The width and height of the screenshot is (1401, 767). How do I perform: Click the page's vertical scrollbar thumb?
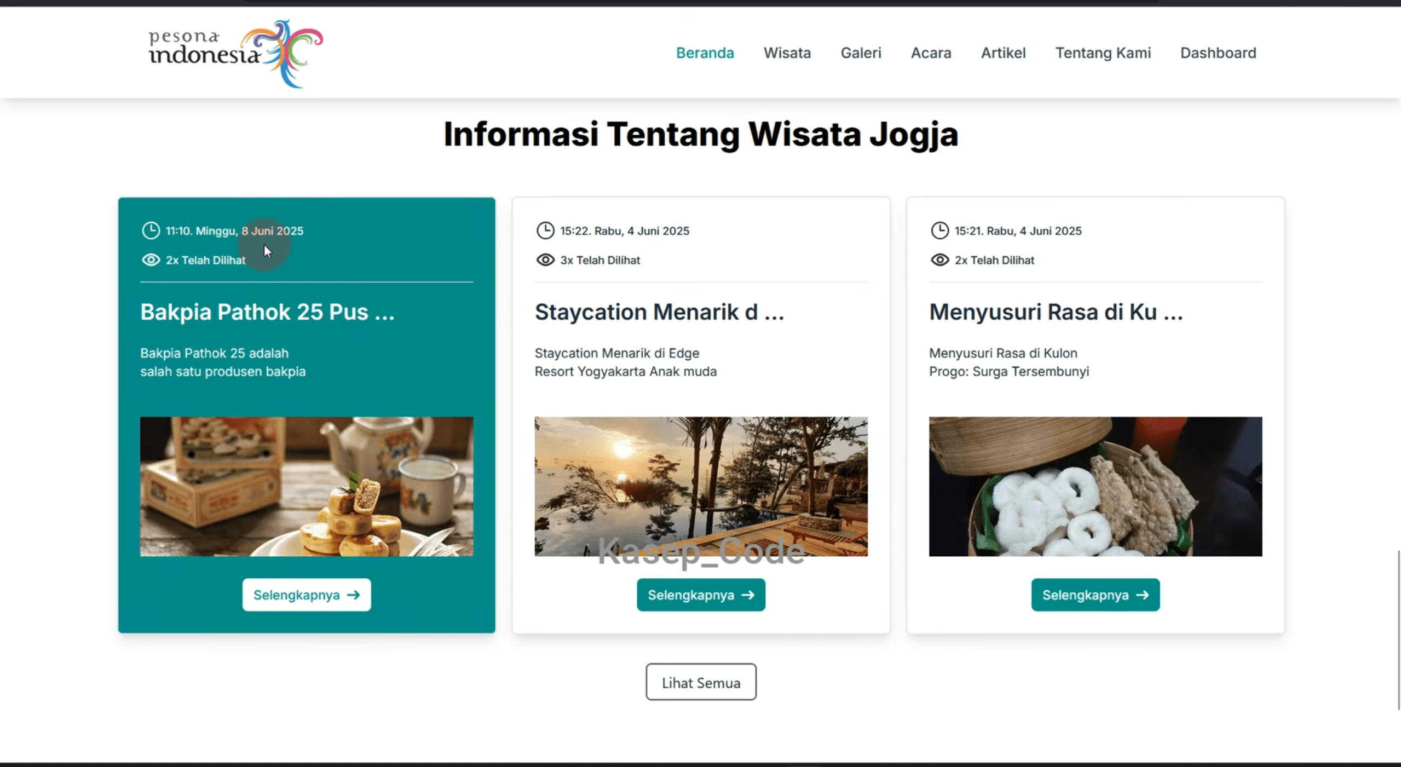pos(1399,630)
